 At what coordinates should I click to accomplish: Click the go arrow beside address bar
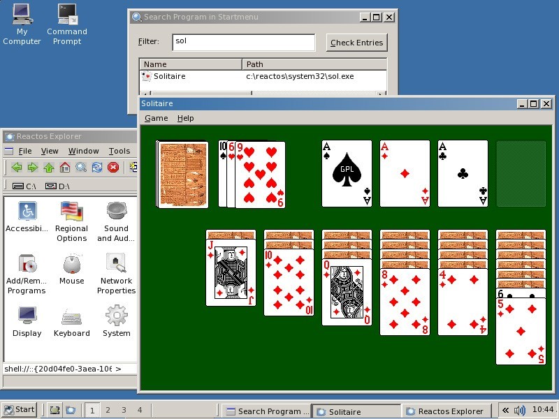(118, 369)
